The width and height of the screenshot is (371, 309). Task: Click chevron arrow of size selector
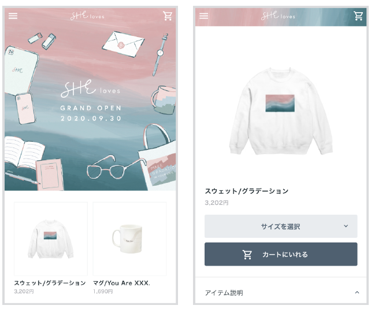[346, 226]
